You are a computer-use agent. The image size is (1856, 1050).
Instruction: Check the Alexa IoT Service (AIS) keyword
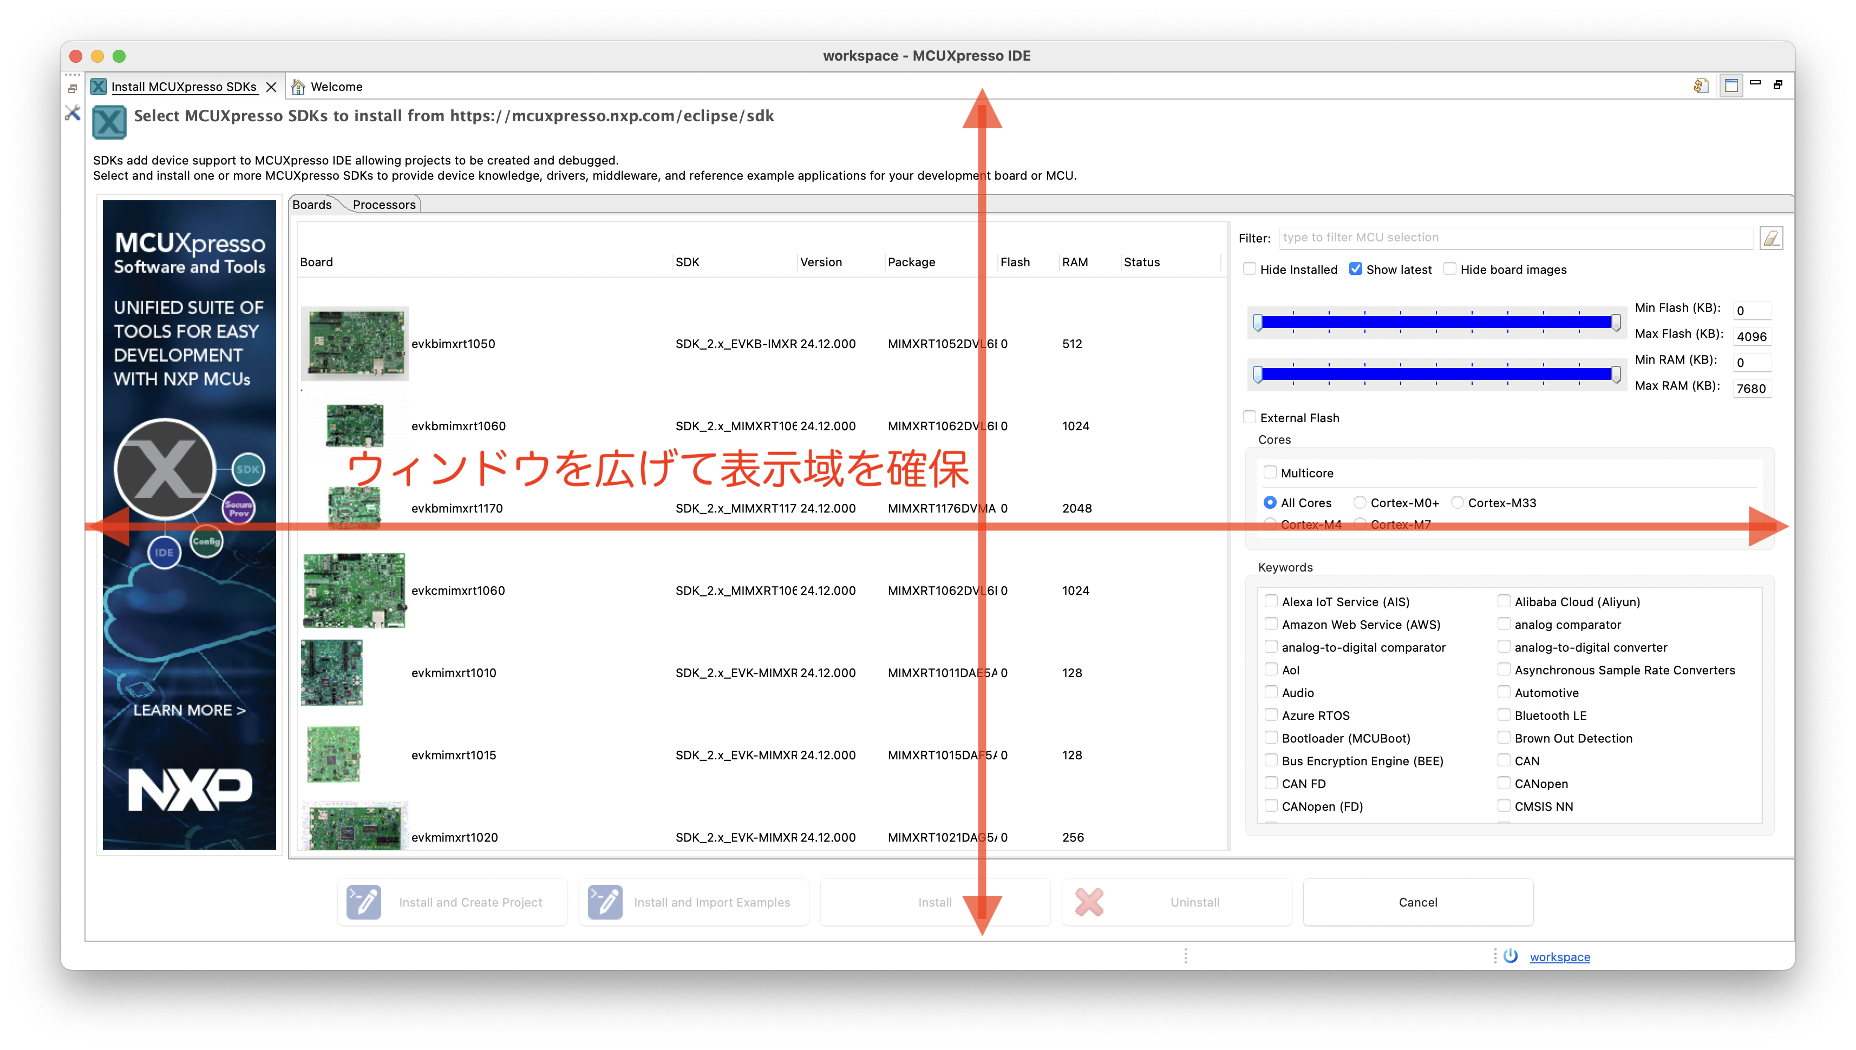click(1271, 601)
